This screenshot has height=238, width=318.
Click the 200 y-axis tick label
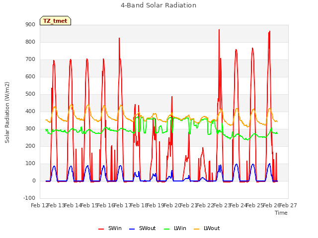point(30,146)
